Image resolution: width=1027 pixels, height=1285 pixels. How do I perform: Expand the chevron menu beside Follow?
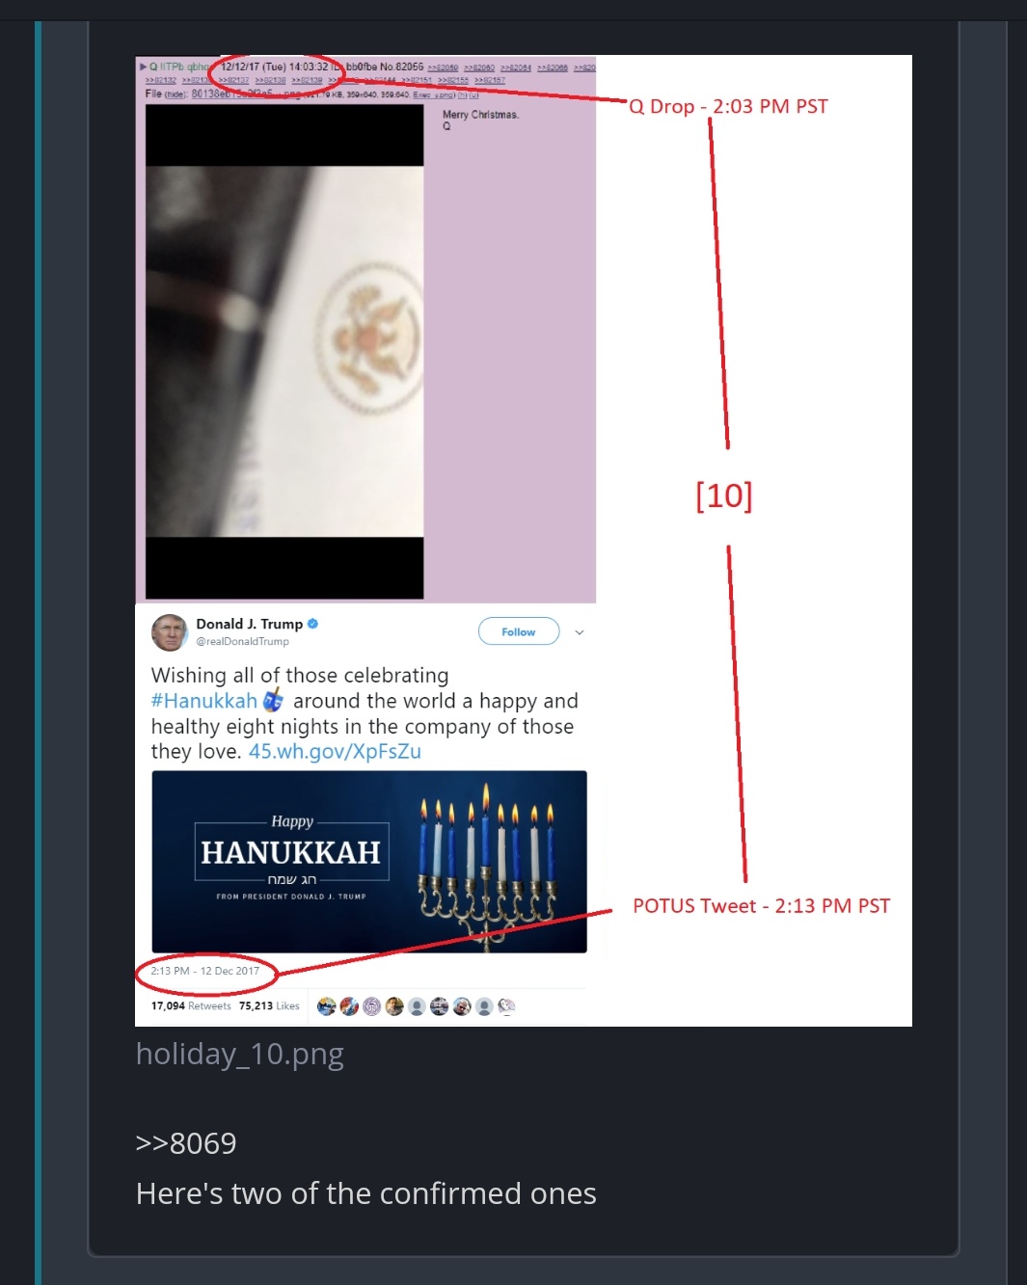click(580, 632)
